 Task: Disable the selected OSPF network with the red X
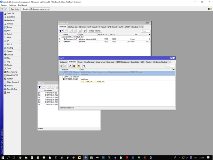click(74, 66)
